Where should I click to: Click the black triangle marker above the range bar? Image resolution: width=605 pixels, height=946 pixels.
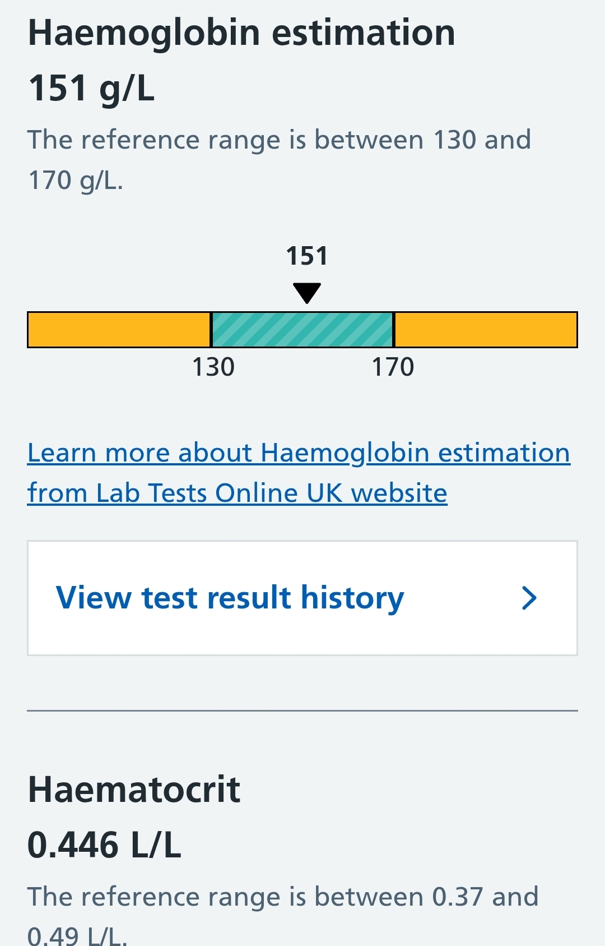[x=307, y=293]
